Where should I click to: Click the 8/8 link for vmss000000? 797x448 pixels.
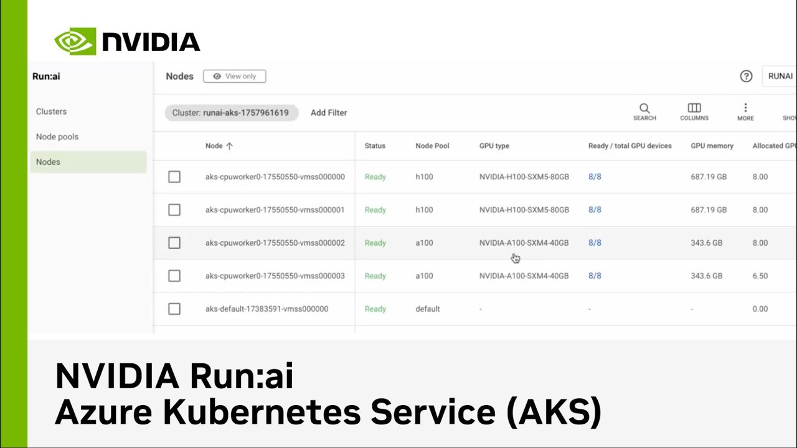coord(595,177)
